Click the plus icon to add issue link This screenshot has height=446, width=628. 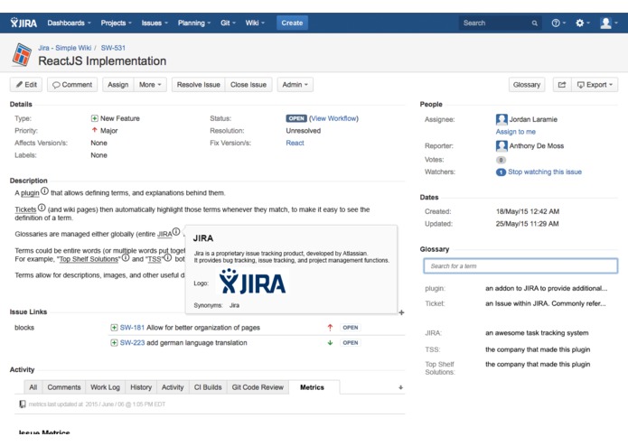click(401, 312)
